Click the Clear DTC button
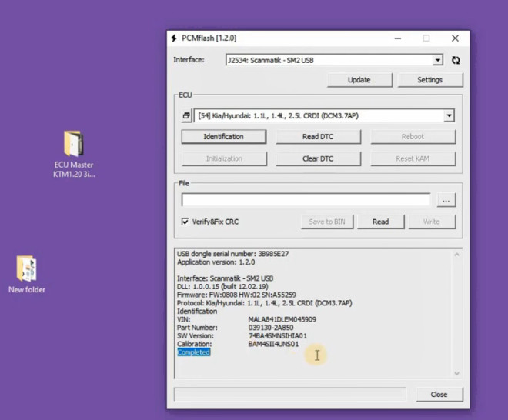The height and width of the screenshot is (420, 508). coord(318,158)
